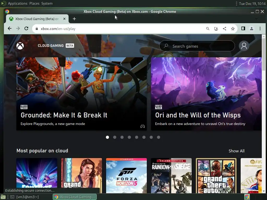The height and width of the screenshot is (200, 267).
Task: Click Show All for most popular games
Action: (236, 151)
